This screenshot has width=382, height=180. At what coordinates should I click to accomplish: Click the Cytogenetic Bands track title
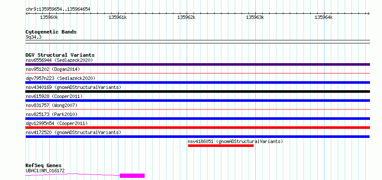(51, 32)
